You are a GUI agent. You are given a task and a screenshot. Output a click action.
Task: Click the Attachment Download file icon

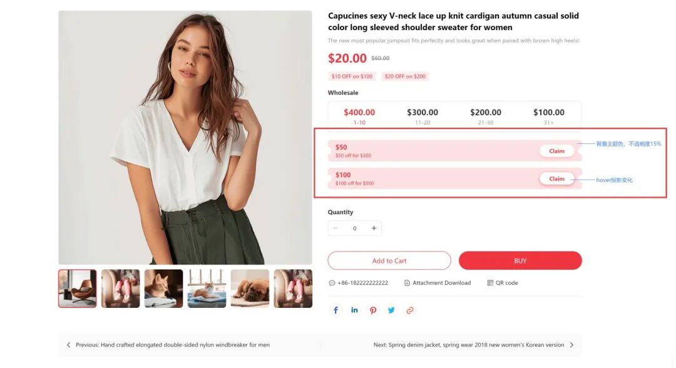pyautogui.click(x=407, y=283)
